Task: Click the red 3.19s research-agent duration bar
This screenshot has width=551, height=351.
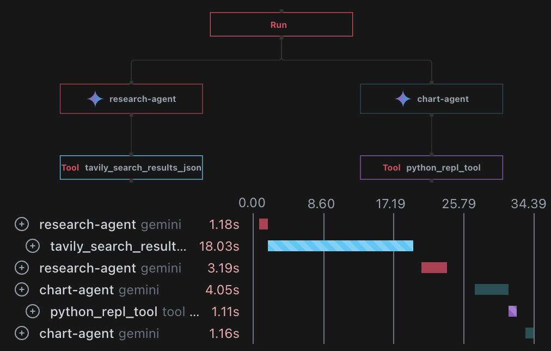Action: click(x=434, y=268)
